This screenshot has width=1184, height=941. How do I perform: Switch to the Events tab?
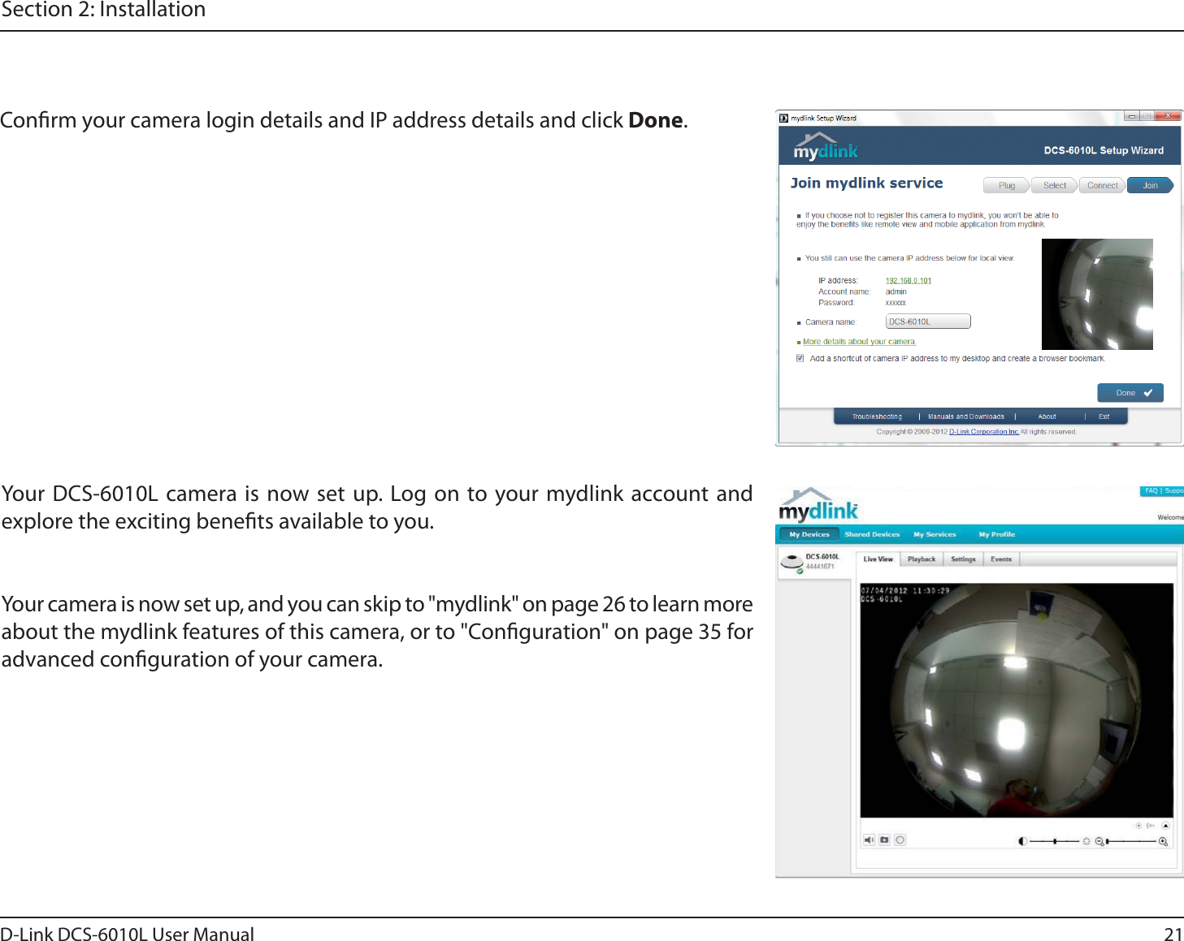point(1001,559)
